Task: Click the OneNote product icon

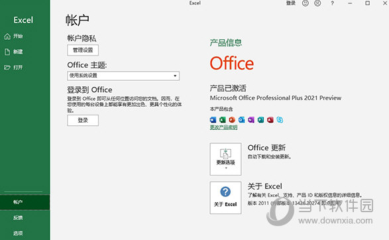Action: pos(251,120)
